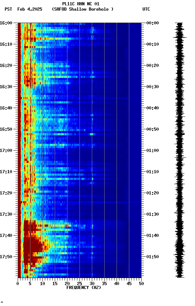Click the 30 Hz frequency axis label
This screenshot has height=306, width=195.
(x=92, y=284)
